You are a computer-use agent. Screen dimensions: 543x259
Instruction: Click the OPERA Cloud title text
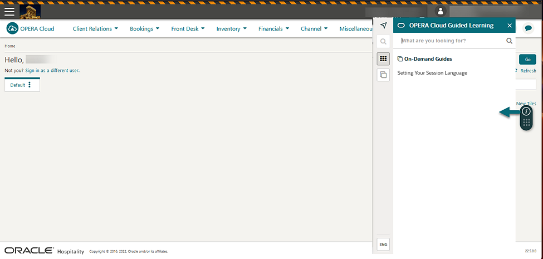click(x=37, y=29)
